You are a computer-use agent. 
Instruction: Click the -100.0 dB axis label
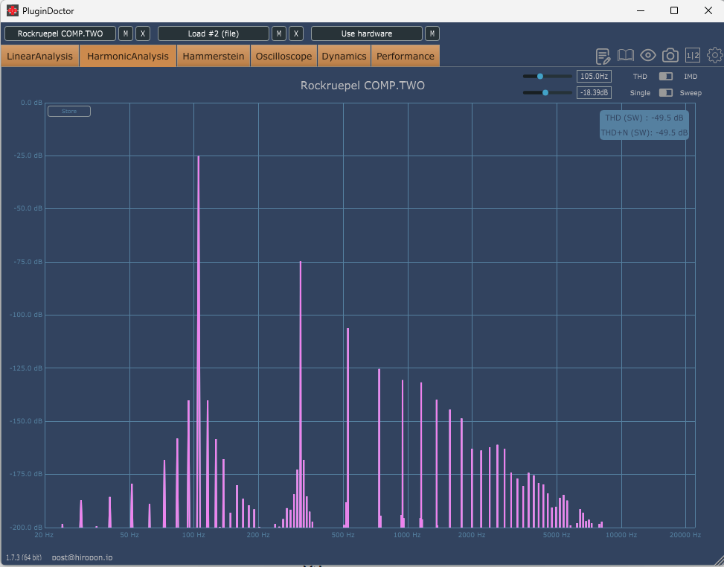pyautogui.click(x=26, y=315)
